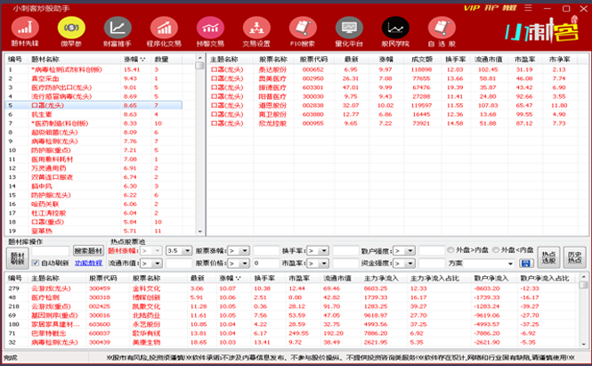The height and width of the screenshot is (366, 592).
Task: Select the 外盘<内盘 radio button
Action: click(x=496, y=250)
